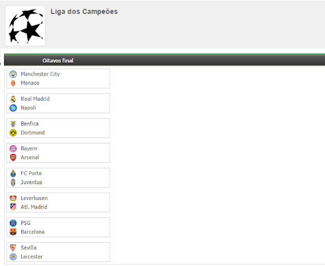325x266 pixels.
Task: Click the Manchester City club crest
Action: coord(13,74)
